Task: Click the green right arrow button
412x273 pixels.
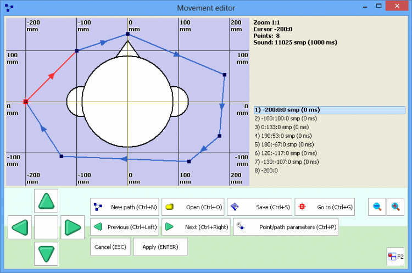Action: click(73, 227)
